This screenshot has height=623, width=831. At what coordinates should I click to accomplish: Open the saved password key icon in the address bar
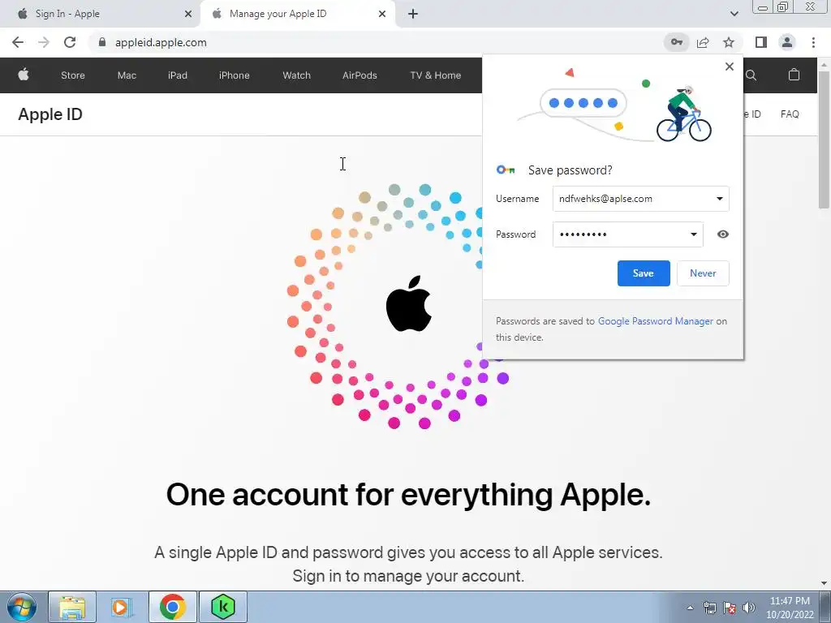point(677,42)
